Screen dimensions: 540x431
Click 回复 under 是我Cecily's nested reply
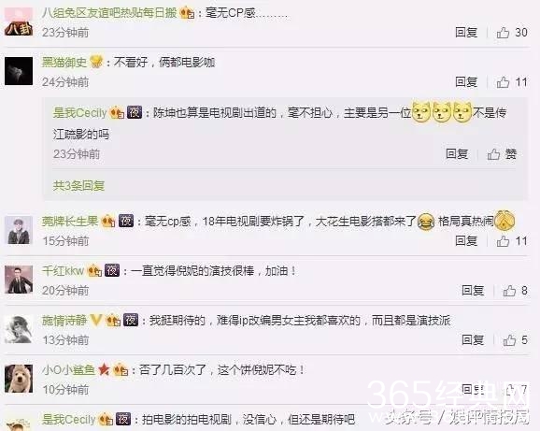pos(457,153)
